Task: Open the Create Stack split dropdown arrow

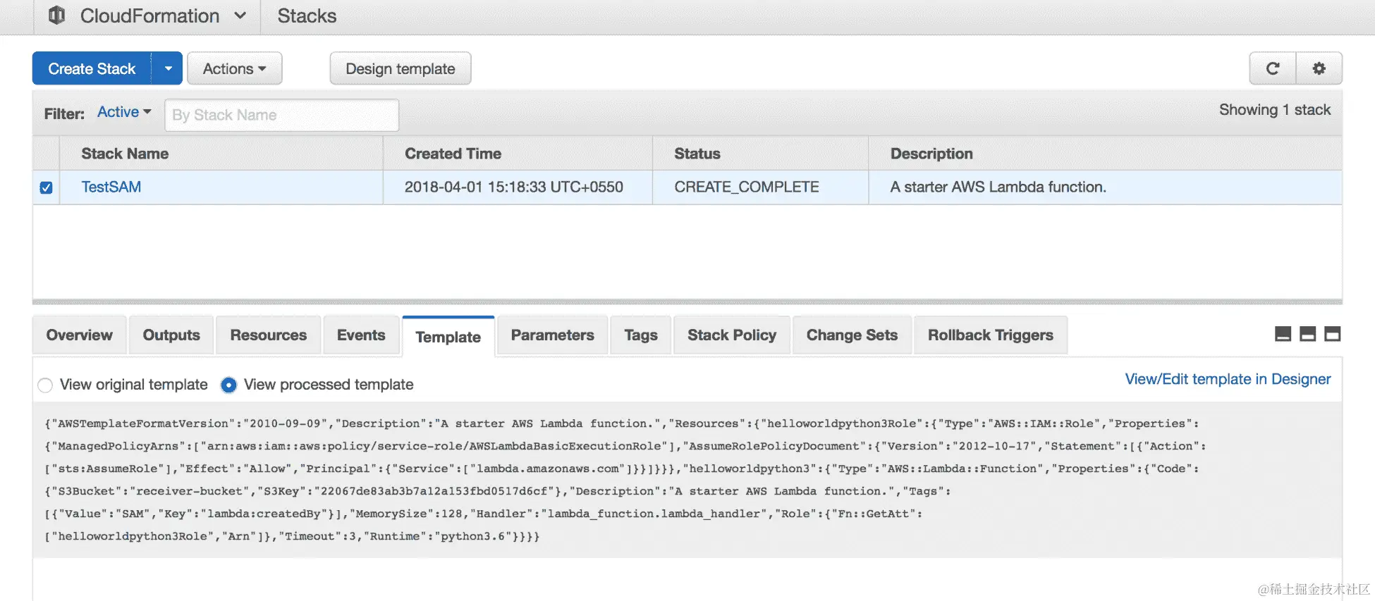Action: tap(168, 68)
